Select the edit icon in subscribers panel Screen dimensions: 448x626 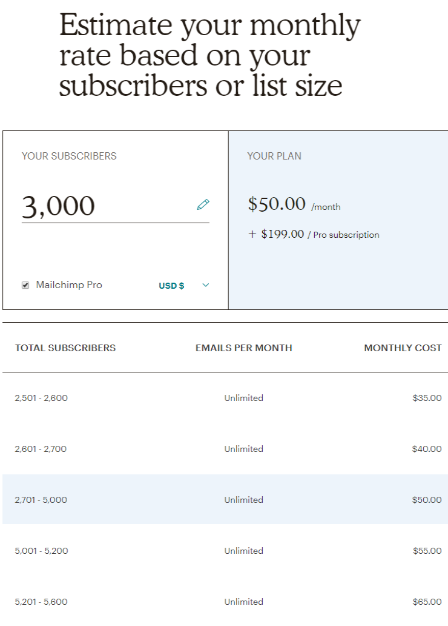click(202, 205)
